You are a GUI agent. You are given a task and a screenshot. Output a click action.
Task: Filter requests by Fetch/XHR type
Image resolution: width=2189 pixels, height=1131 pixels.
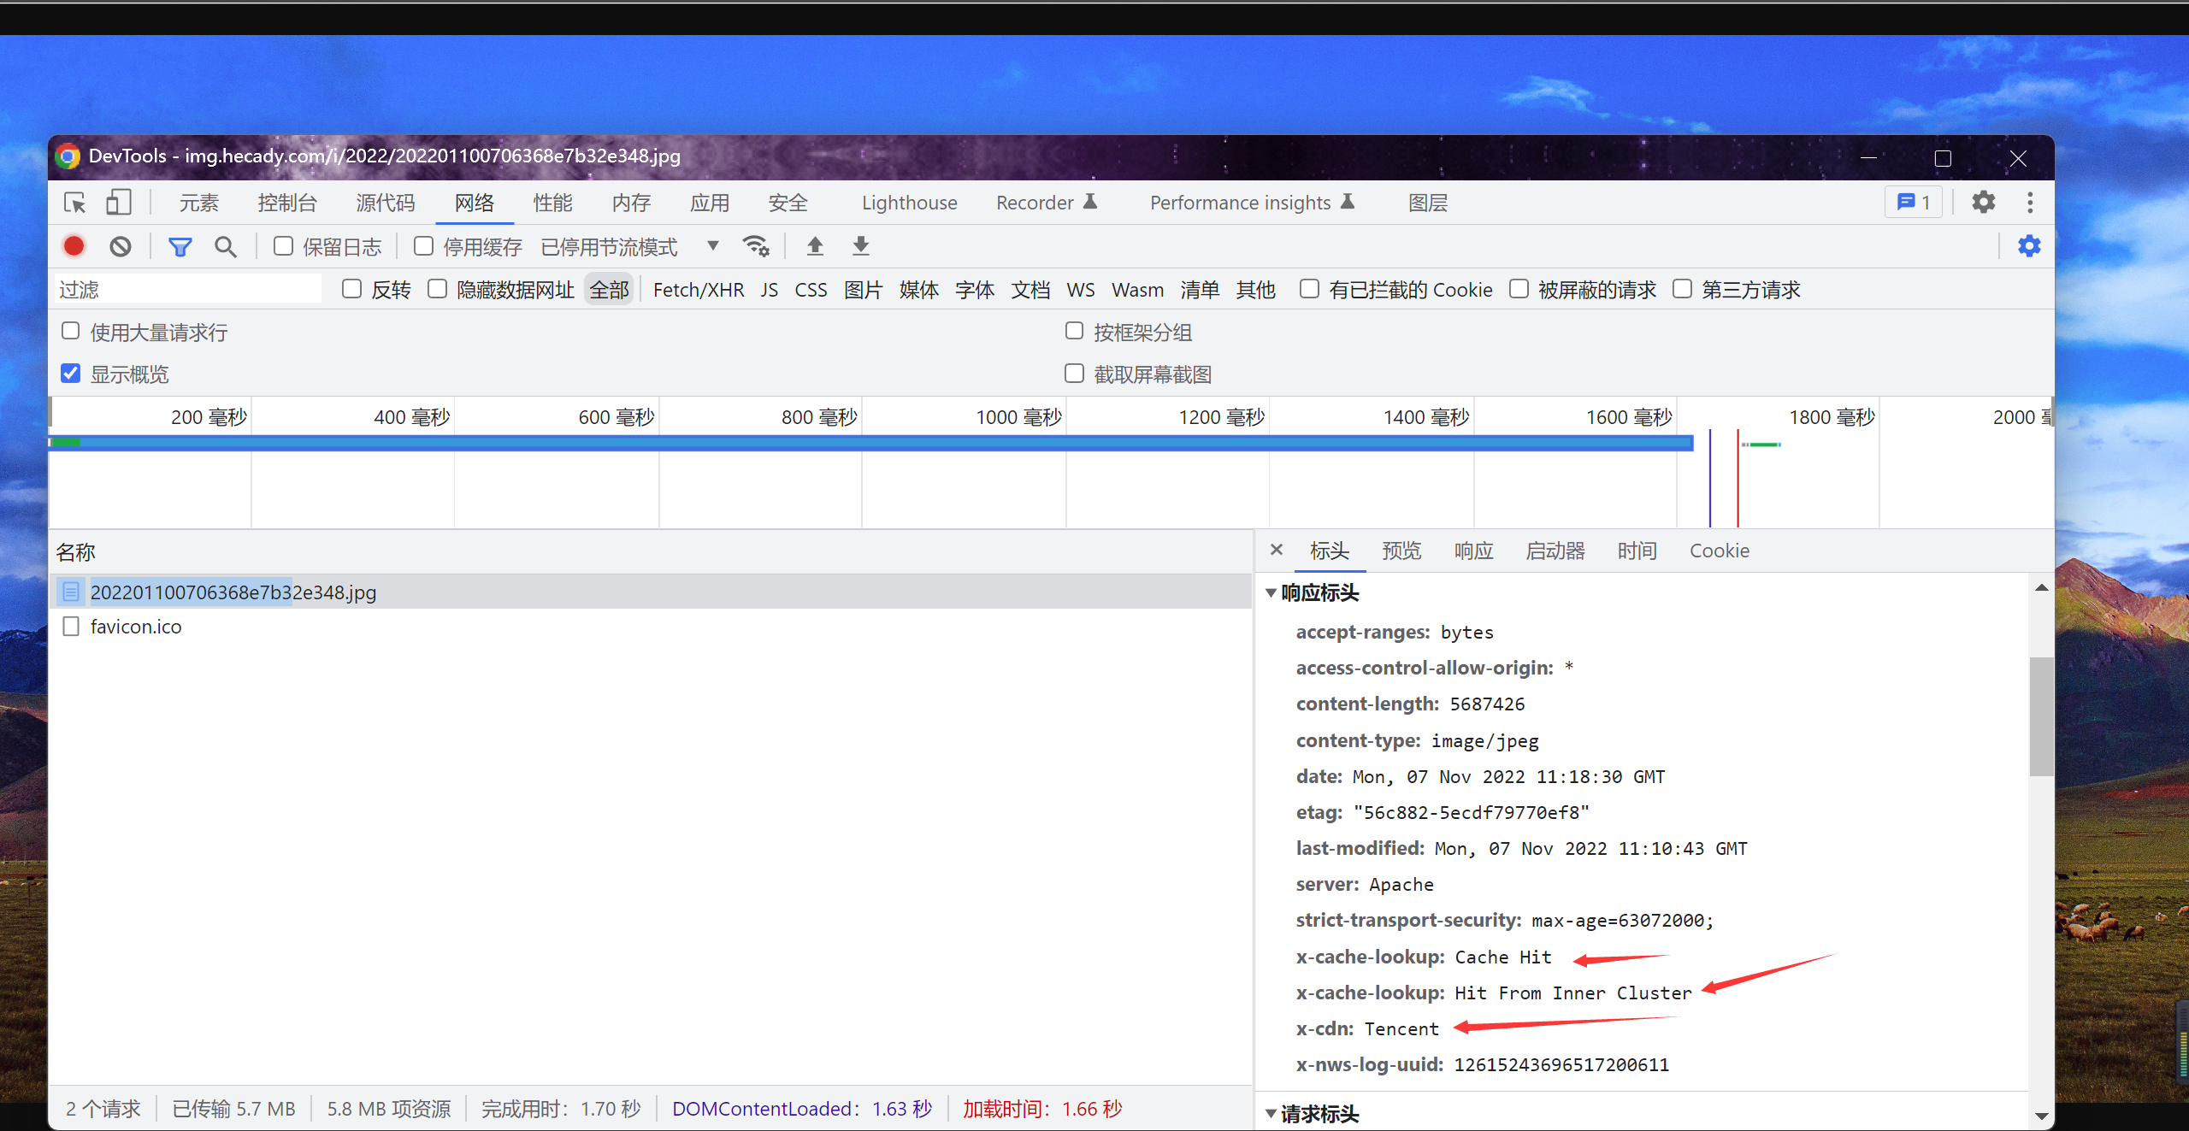(698, 290)
